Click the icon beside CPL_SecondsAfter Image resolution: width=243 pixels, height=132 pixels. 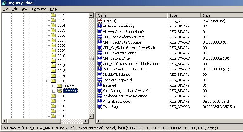100,58
